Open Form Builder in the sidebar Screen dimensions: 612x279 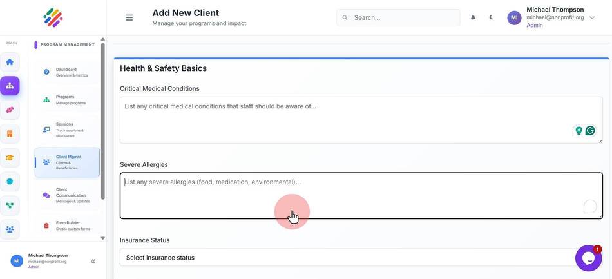coord(67,226)
